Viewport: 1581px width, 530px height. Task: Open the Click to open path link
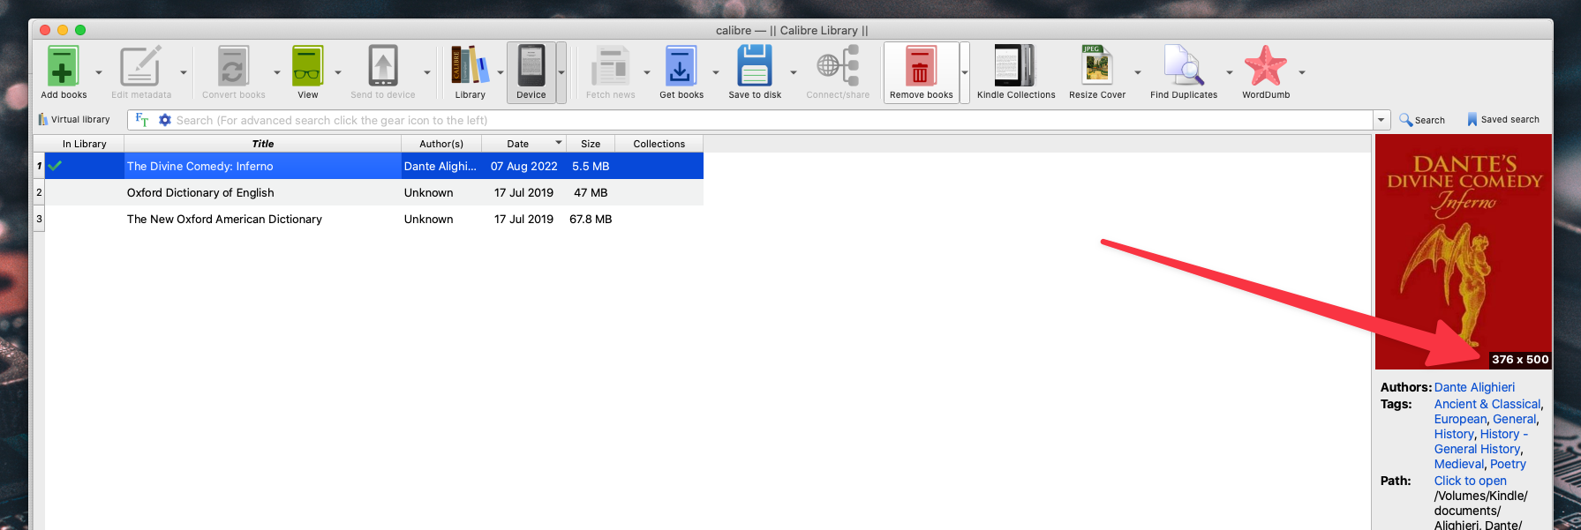click(x=1470, y=481)
